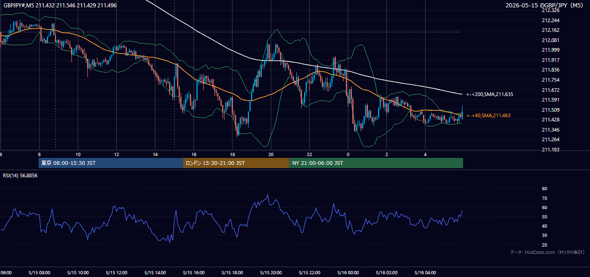590x277 pixels.
Task: Click RSI scale value 60
Action: click(544, 207)
